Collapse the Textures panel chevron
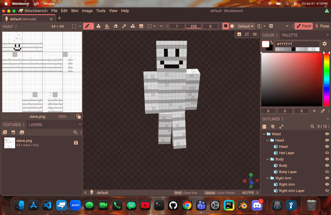Viewport: 331px width, 215px height. click(x=80, y=125)
